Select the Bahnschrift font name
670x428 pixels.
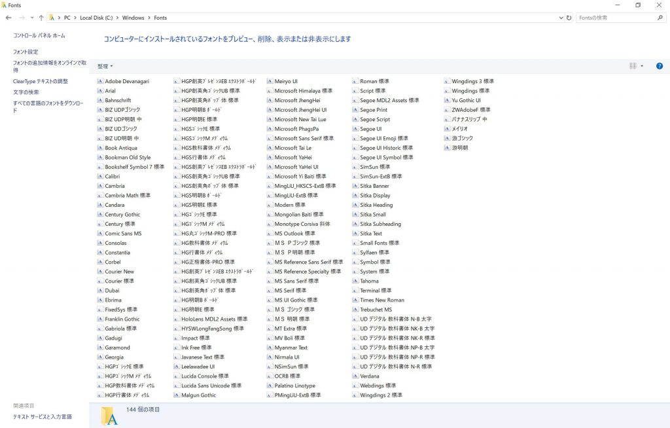[118, 100]
